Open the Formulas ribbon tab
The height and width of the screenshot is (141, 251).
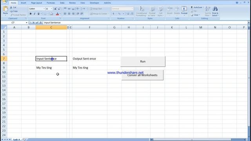51,3
